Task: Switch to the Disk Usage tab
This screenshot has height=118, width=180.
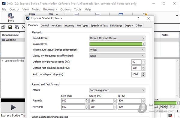Action: 116,26
